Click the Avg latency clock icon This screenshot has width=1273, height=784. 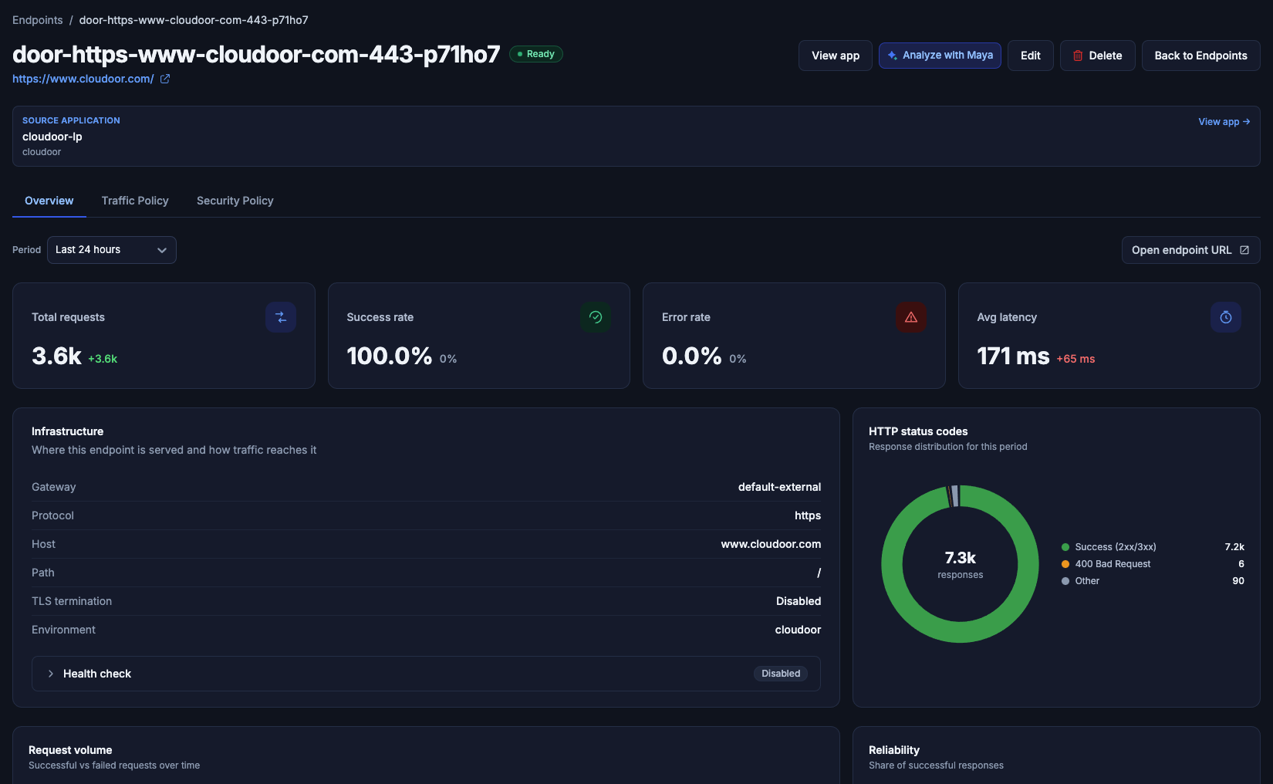(1226, 317)
